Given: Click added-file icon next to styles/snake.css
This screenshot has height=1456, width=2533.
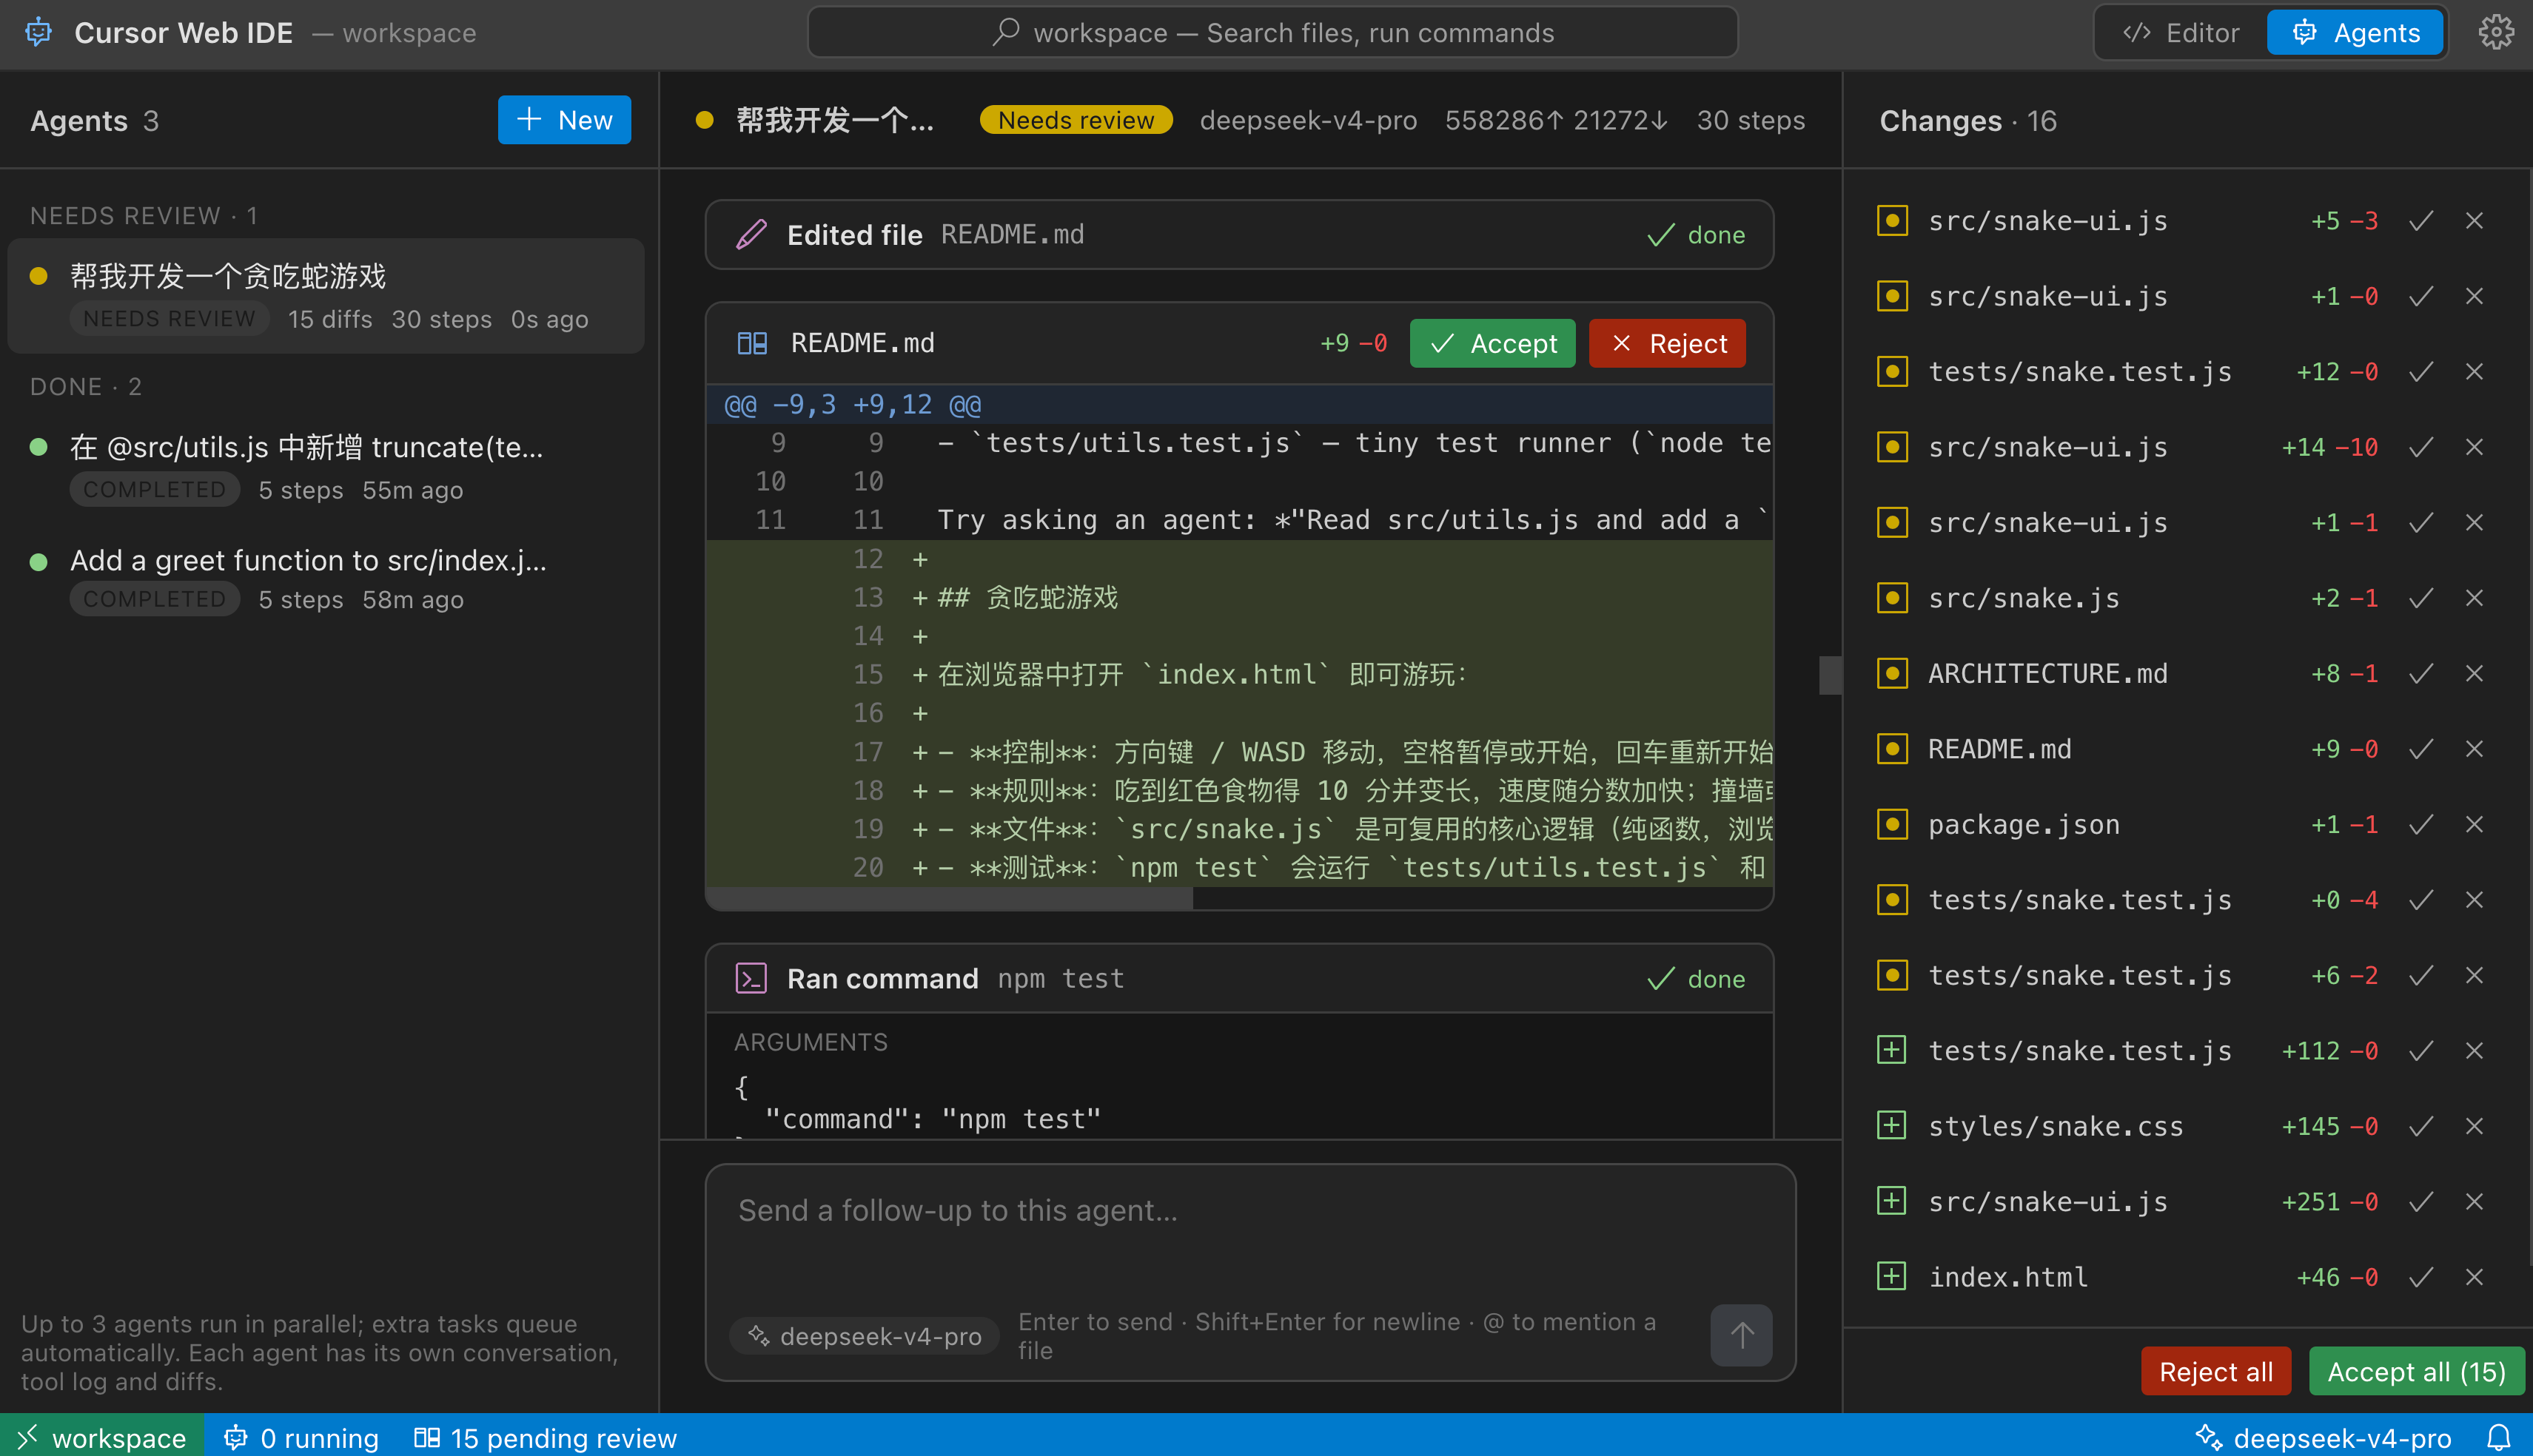Looking at the screenshot, I should pos(1892,1126).
